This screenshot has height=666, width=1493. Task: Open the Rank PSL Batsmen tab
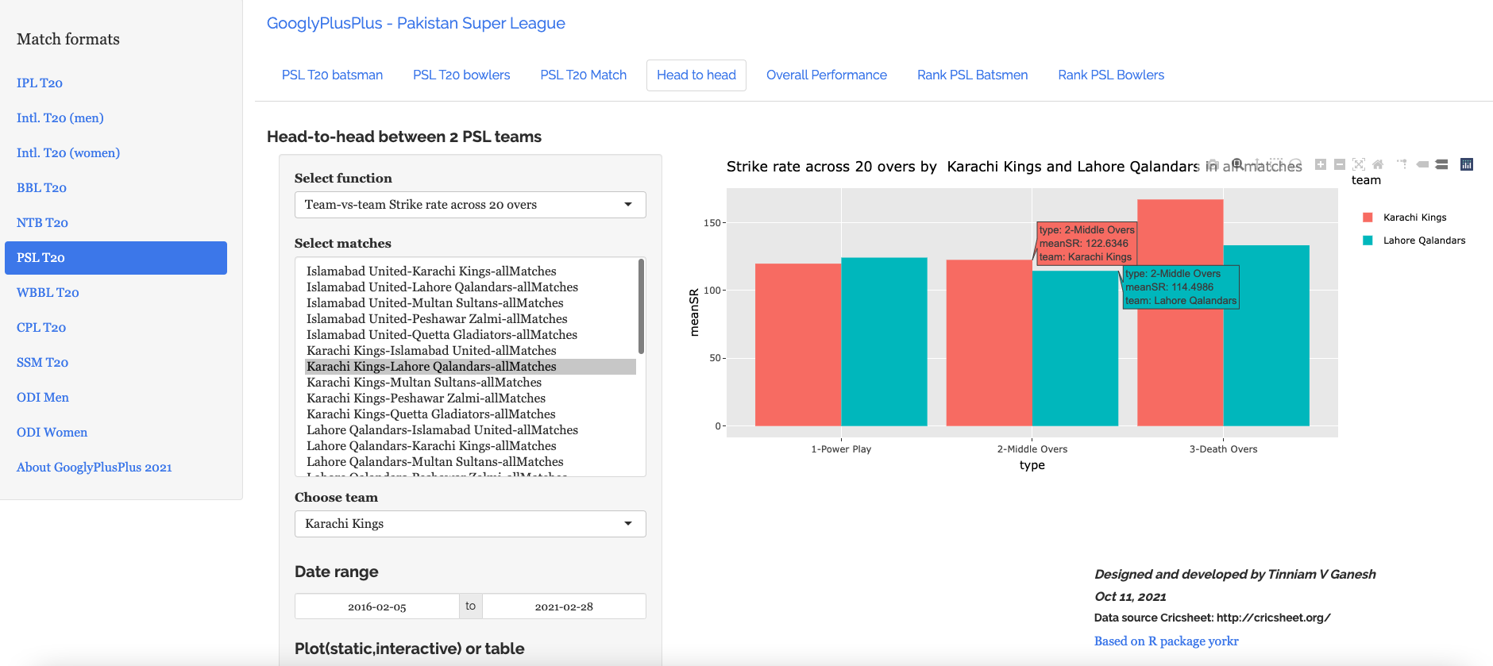pos(972,75)
